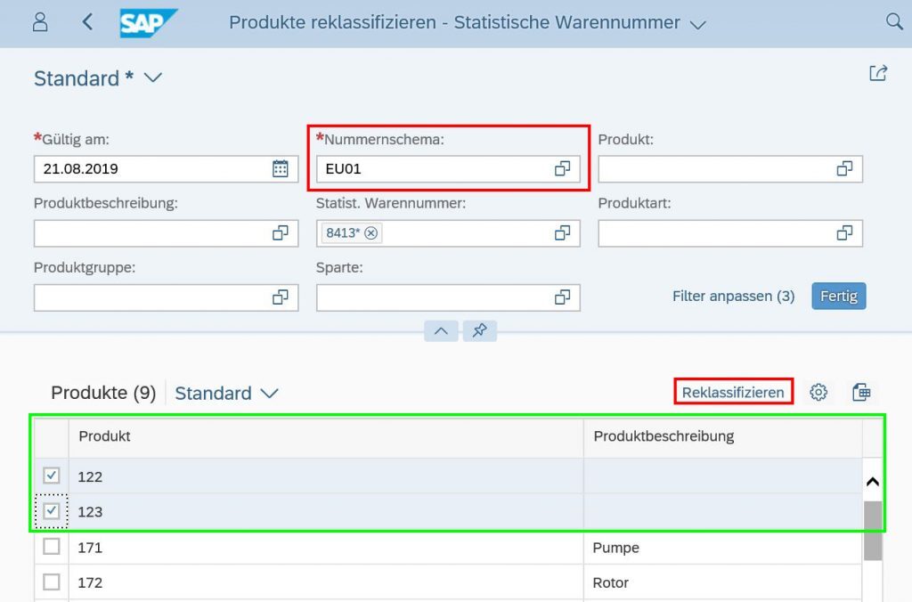
Task: Click the back navigation arrow
Action: coord(86,22)
